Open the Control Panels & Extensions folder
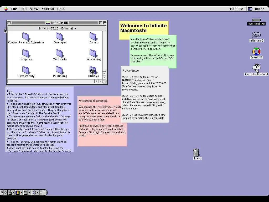This screenshot has height=202, width=269. [26, 36]
